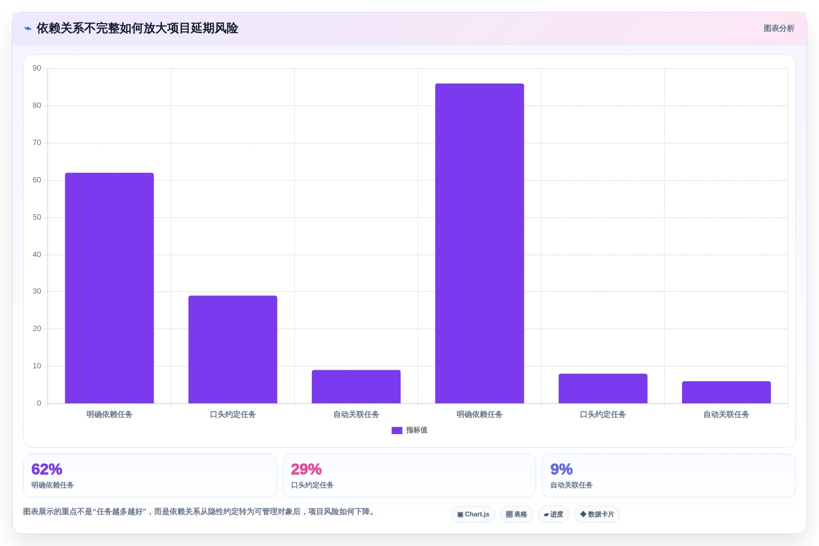
Task: Toggle the 指标值 legend color swatch
Action: point(397,431)
